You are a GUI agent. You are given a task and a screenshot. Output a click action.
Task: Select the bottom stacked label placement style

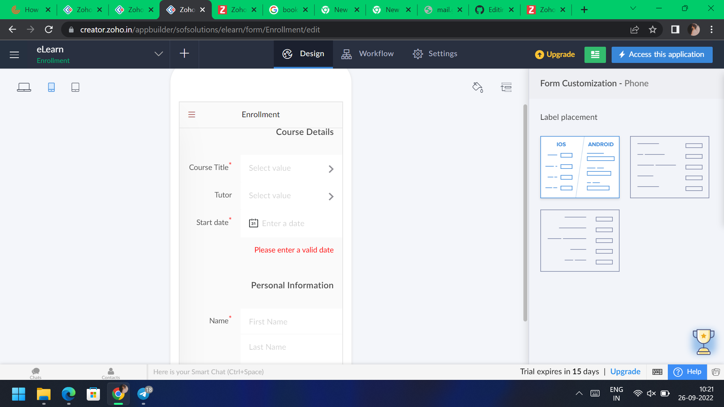pyautogui.click(x=580, y=240)
